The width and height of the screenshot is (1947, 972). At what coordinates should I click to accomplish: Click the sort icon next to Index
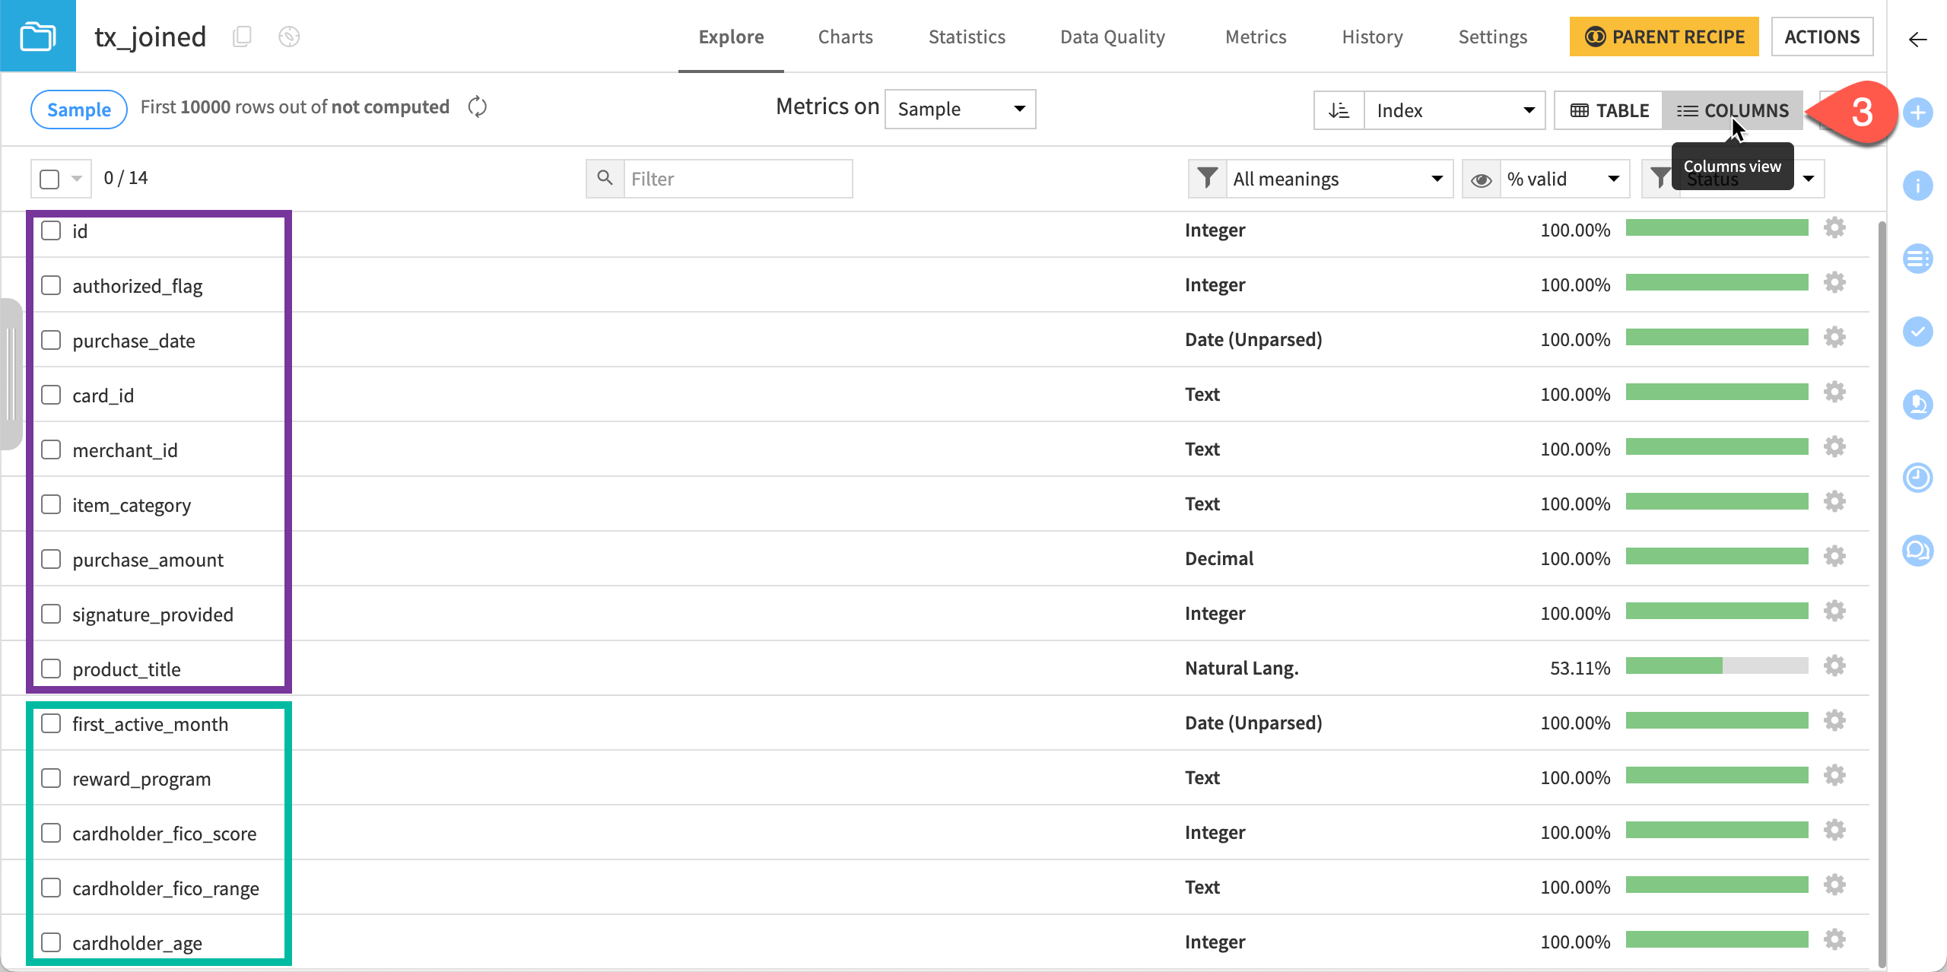coord(1339,110)
